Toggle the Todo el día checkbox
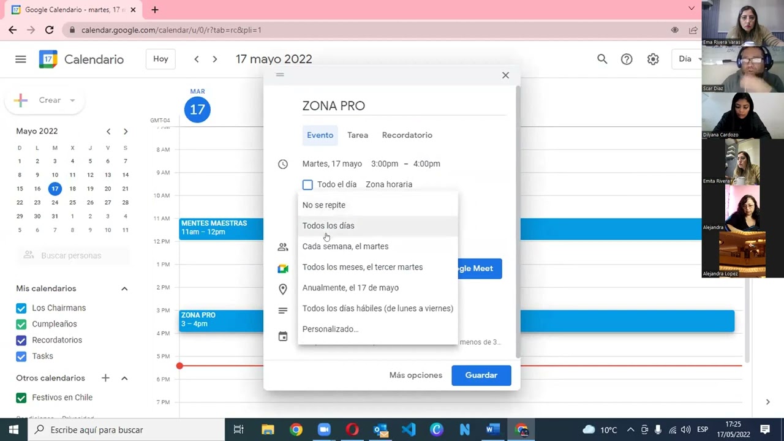The image size is (784, 441). [x=307, y=184]
